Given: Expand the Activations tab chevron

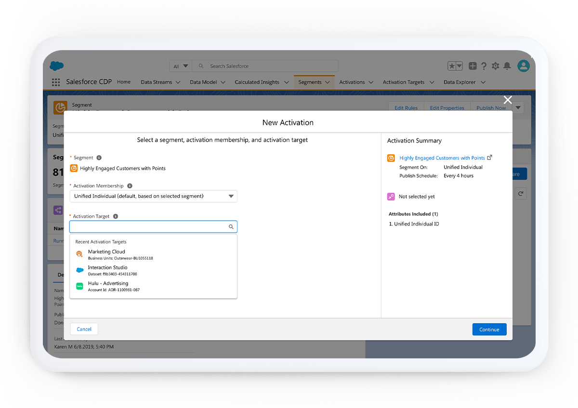Looking at the screenshot, I should click(371, 82).
